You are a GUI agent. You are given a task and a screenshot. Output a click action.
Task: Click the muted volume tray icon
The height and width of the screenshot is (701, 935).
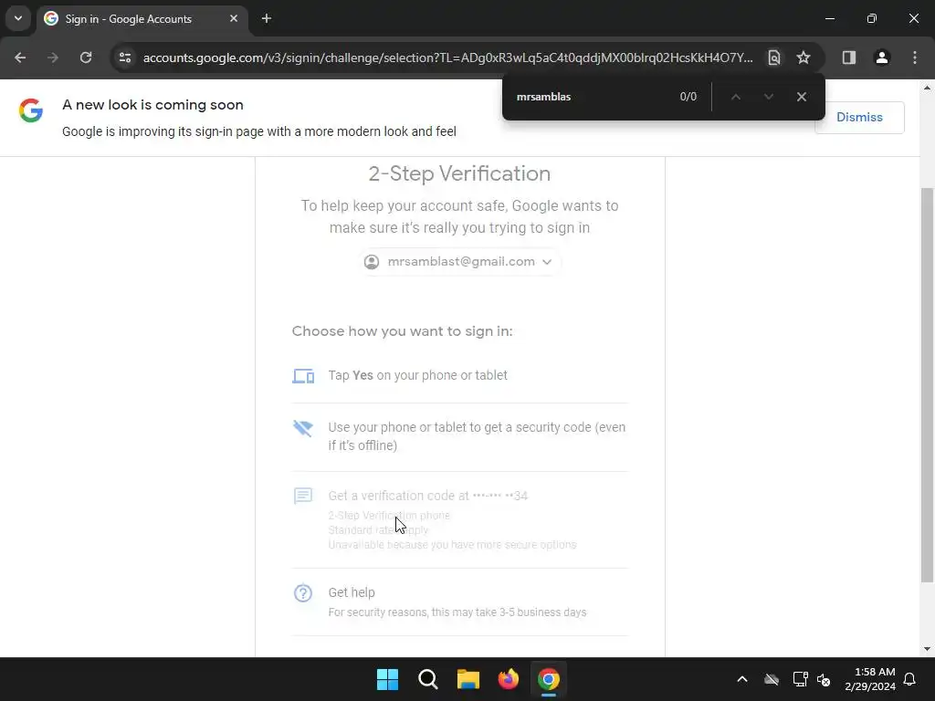pos(824,679)
